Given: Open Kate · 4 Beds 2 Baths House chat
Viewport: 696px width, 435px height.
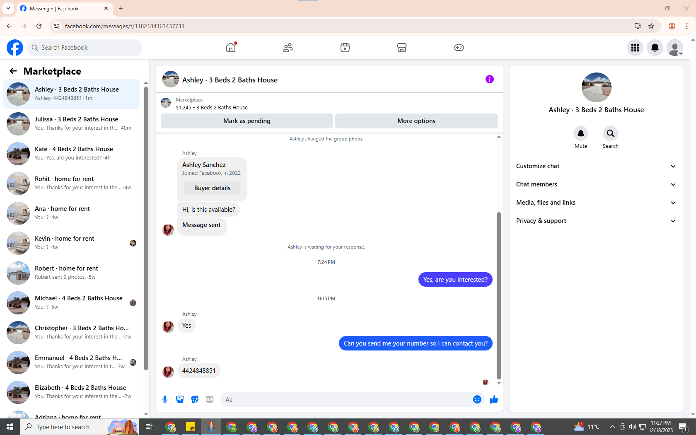Looking at the screenshot, I should point(71,153).
